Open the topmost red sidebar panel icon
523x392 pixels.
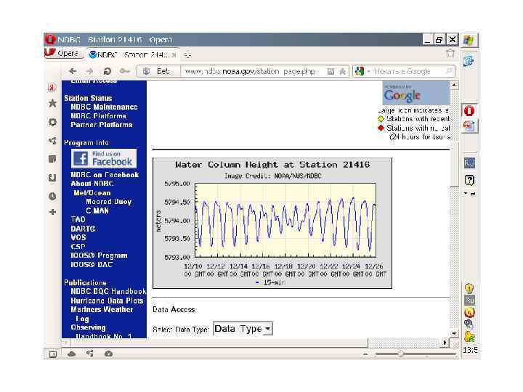click(x=52, y=87)
